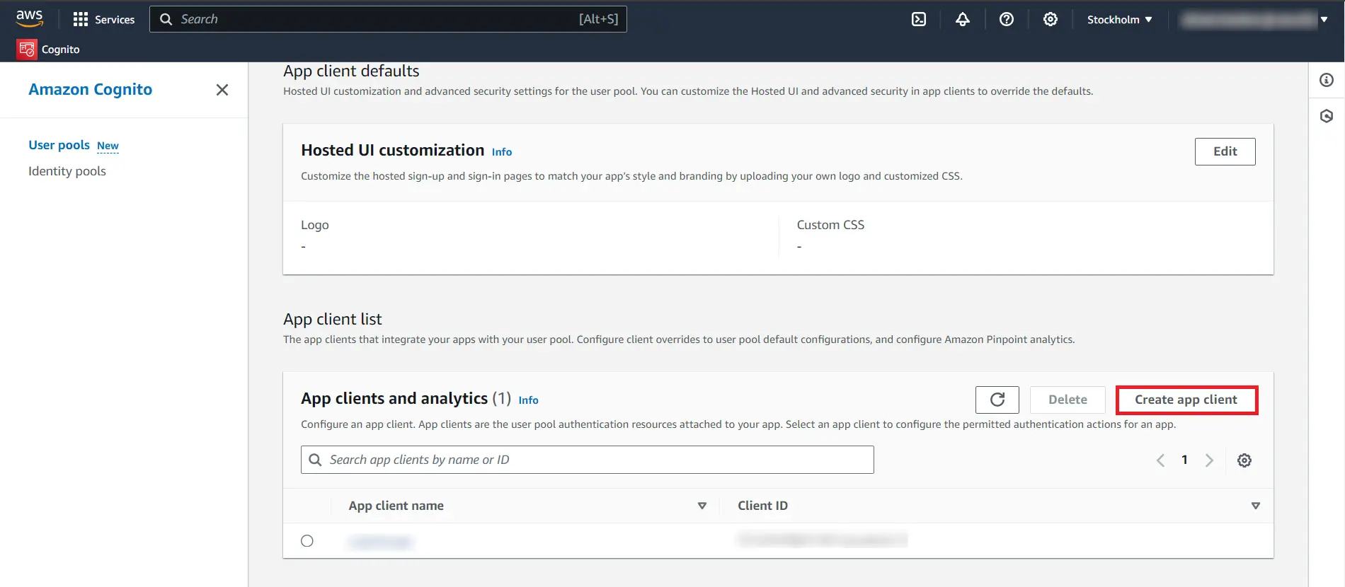Image resolution: width=1345 pixels, height=587 pixels.
Task: Click page number 1 in pagination
Action: [x=1184, y=460]
